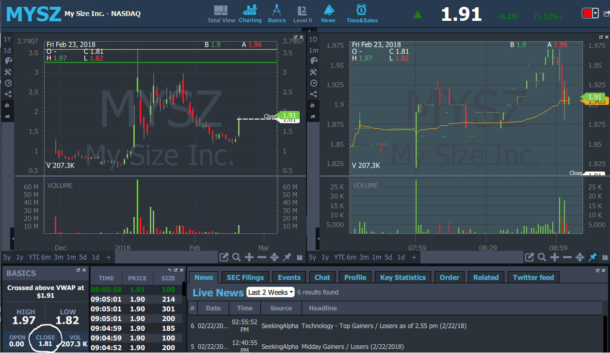The image size is (610, 353).
Task: Select 5d range under right chart
Action: point(388,257)
